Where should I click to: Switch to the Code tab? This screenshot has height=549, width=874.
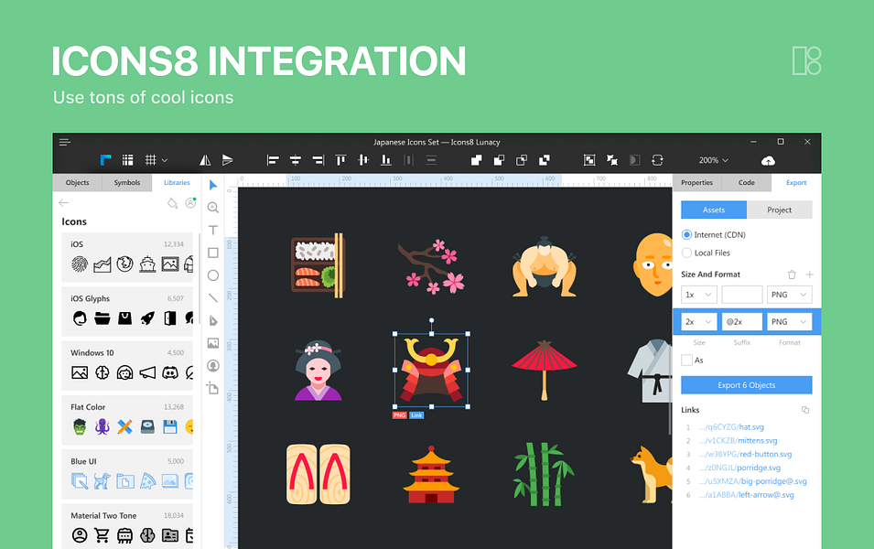click(746, 182)
